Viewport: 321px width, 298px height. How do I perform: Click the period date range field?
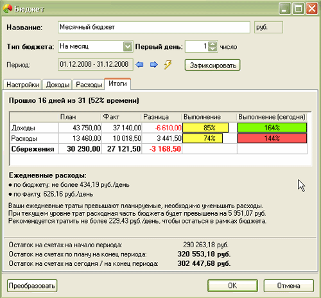96,64
